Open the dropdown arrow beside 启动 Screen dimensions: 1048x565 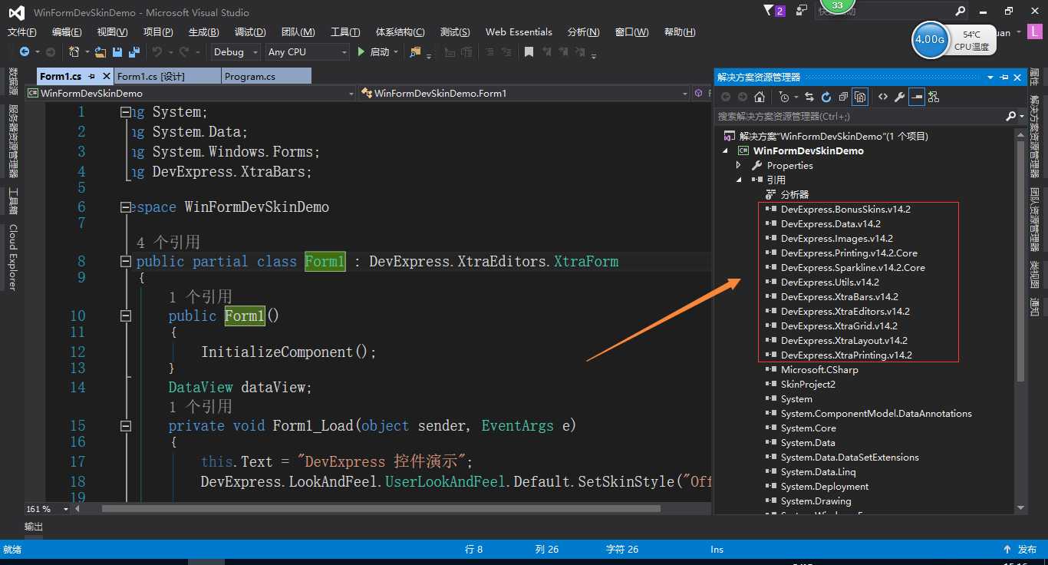click(396, 51)
